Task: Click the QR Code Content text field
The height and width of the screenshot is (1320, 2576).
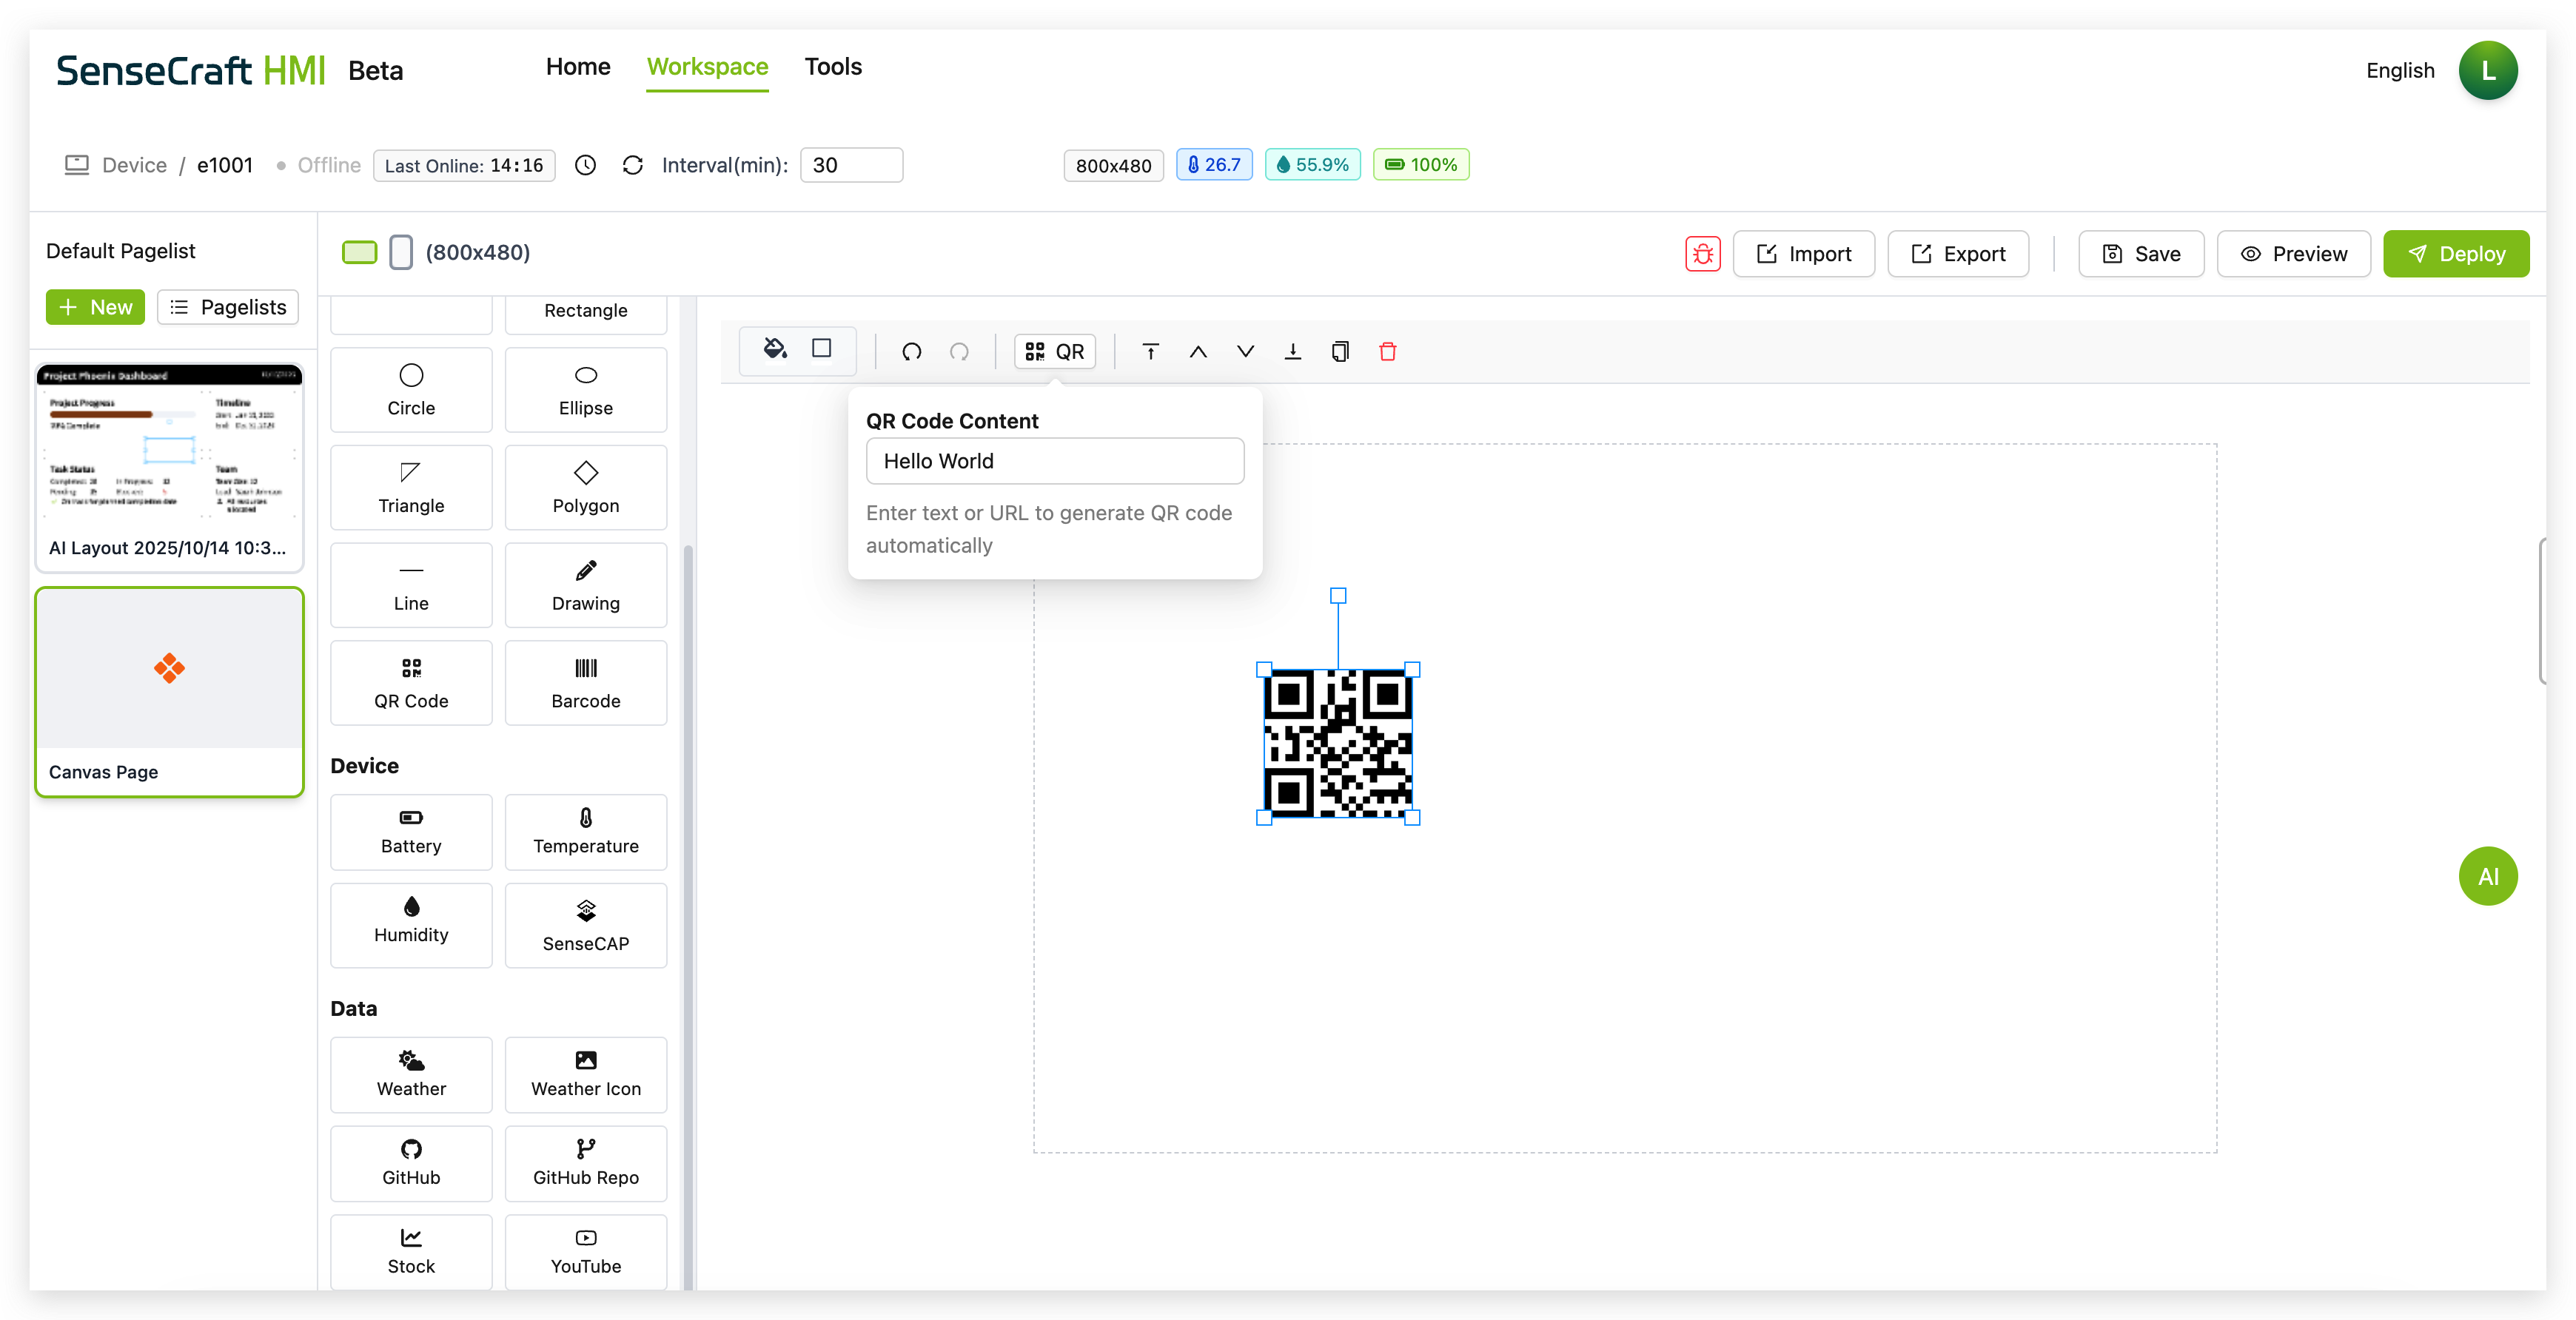Action: pyautogui.click(x=1055, y=462)
